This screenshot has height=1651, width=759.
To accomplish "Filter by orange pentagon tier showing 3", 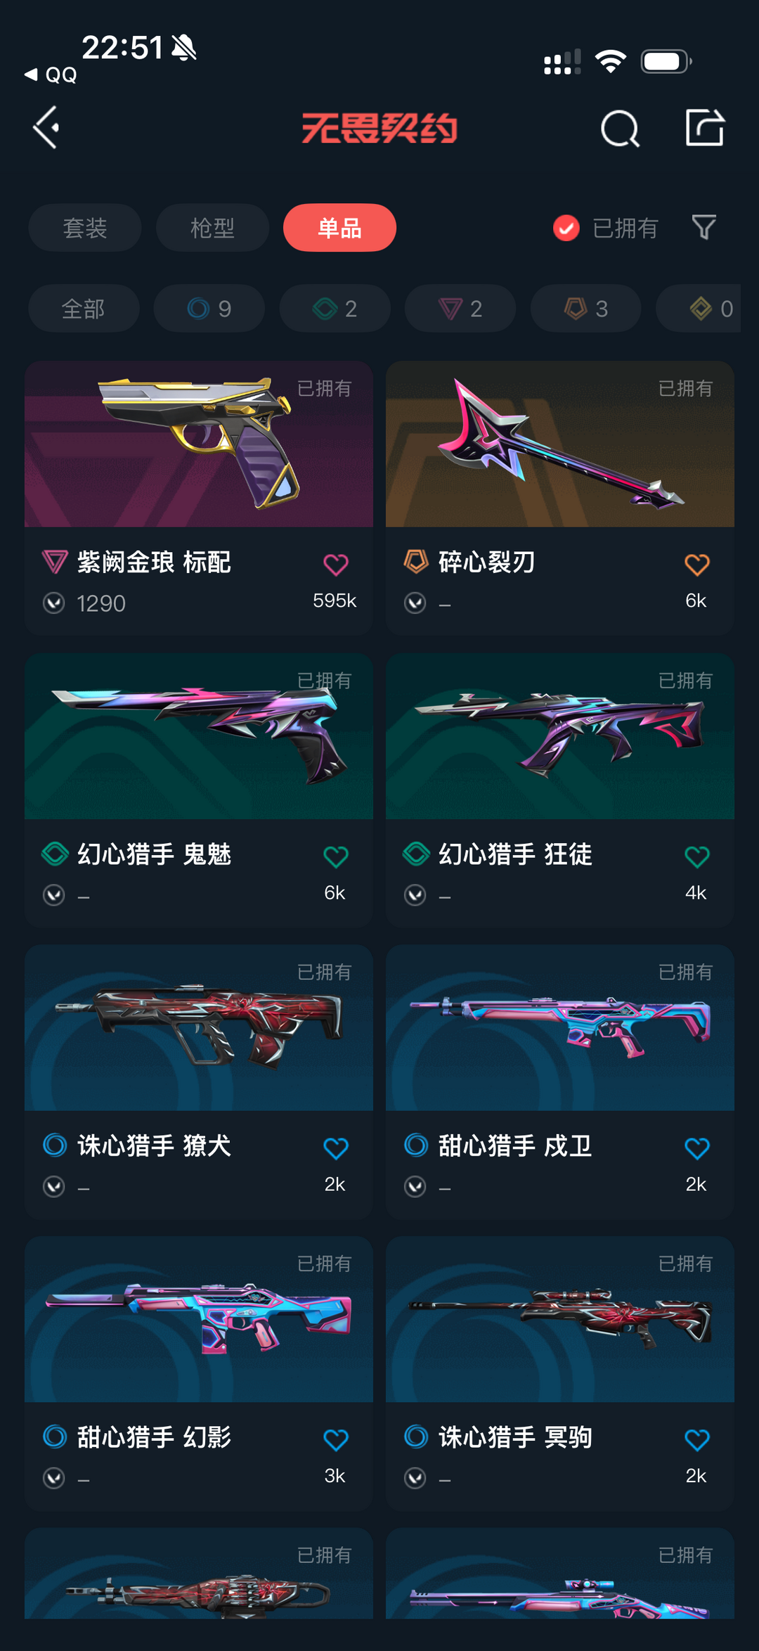I will tap(586, 308).
